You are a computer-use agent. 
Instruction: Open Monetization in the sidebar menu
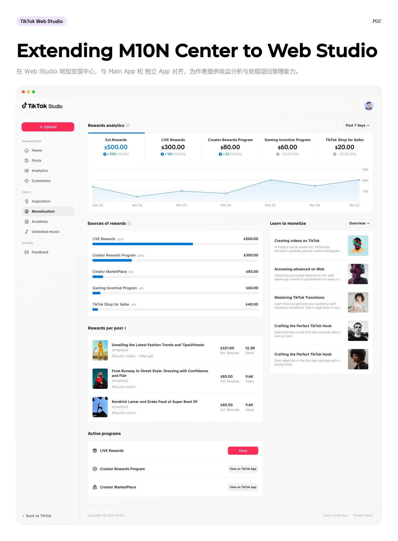coord(48,211)
